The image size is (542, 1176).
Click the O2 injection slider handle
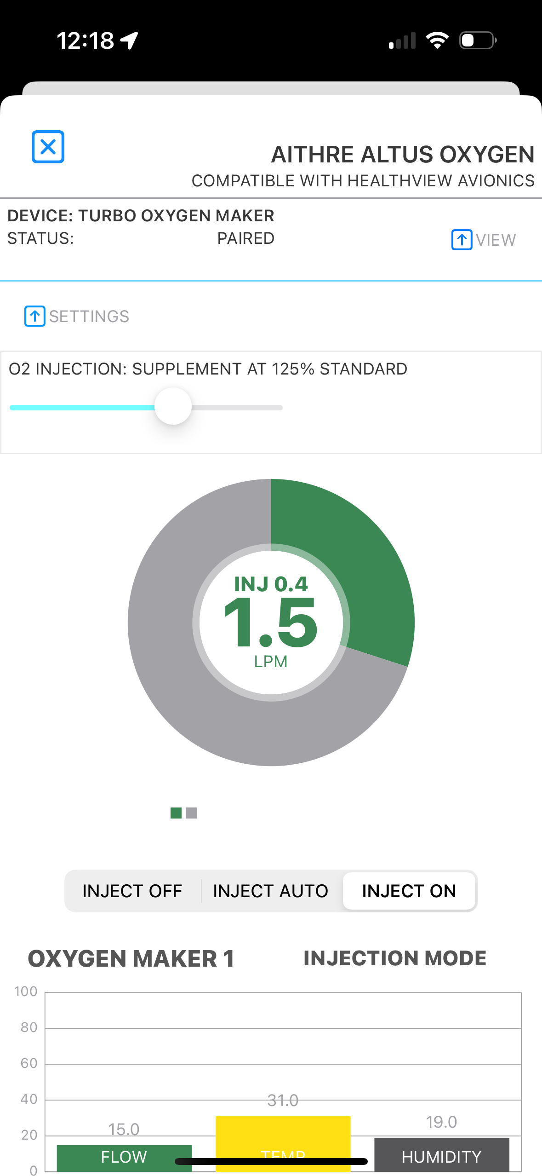[173, 406]
